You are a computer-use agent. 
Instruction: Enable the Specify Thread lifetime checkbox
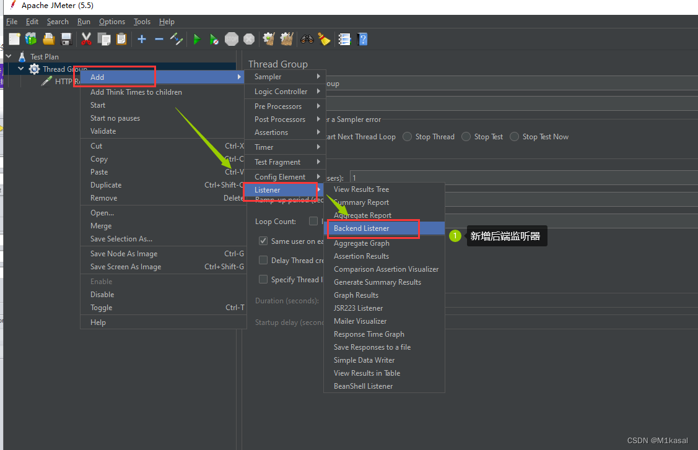click(263, 279)
